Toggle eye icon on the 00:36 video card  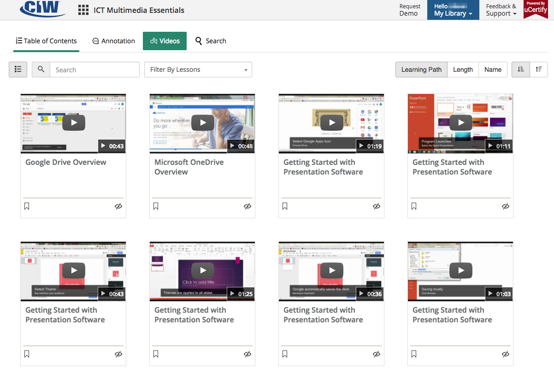[377, 354]
